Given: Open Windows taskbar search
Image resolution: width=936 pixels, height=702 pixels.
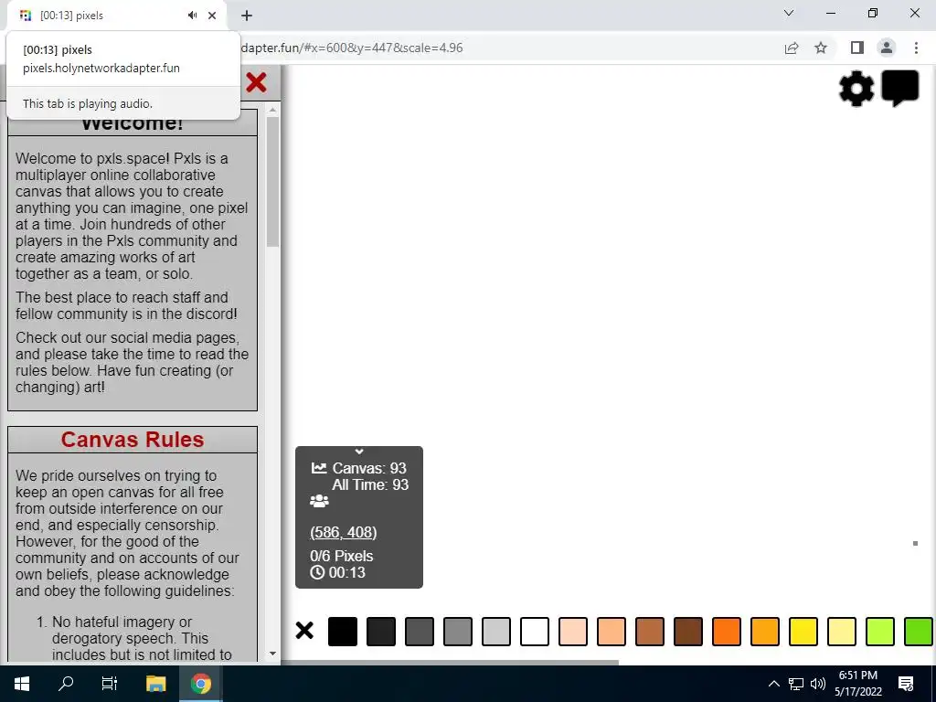Looking at the screenshot, I should coord(66,684).
